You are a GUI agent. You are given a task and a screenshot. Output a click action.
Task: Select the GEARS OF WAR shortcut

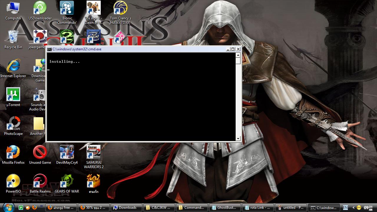point(67,184)
